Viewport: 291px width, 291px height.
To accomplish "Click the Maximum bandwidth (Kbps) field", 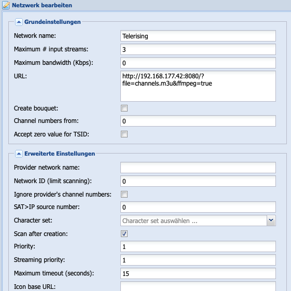I will [198, 63].
